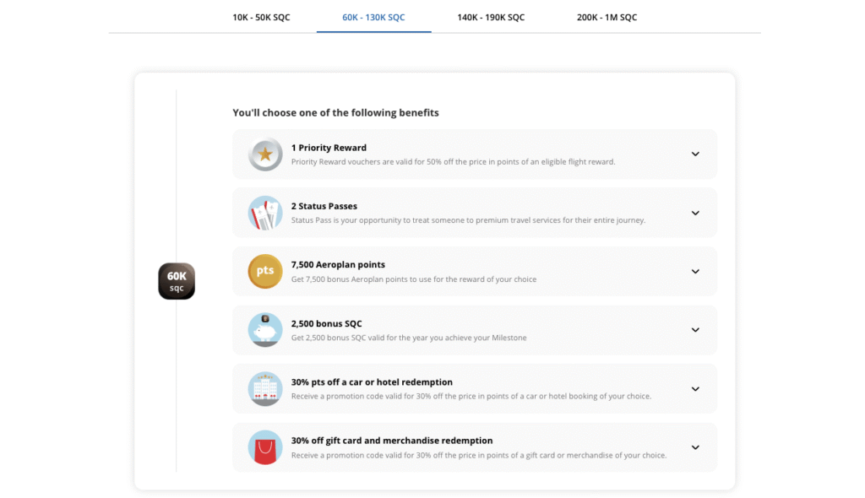Click the 1 Priority Reward title
The image size is (865, 498).
coord(329,148)
